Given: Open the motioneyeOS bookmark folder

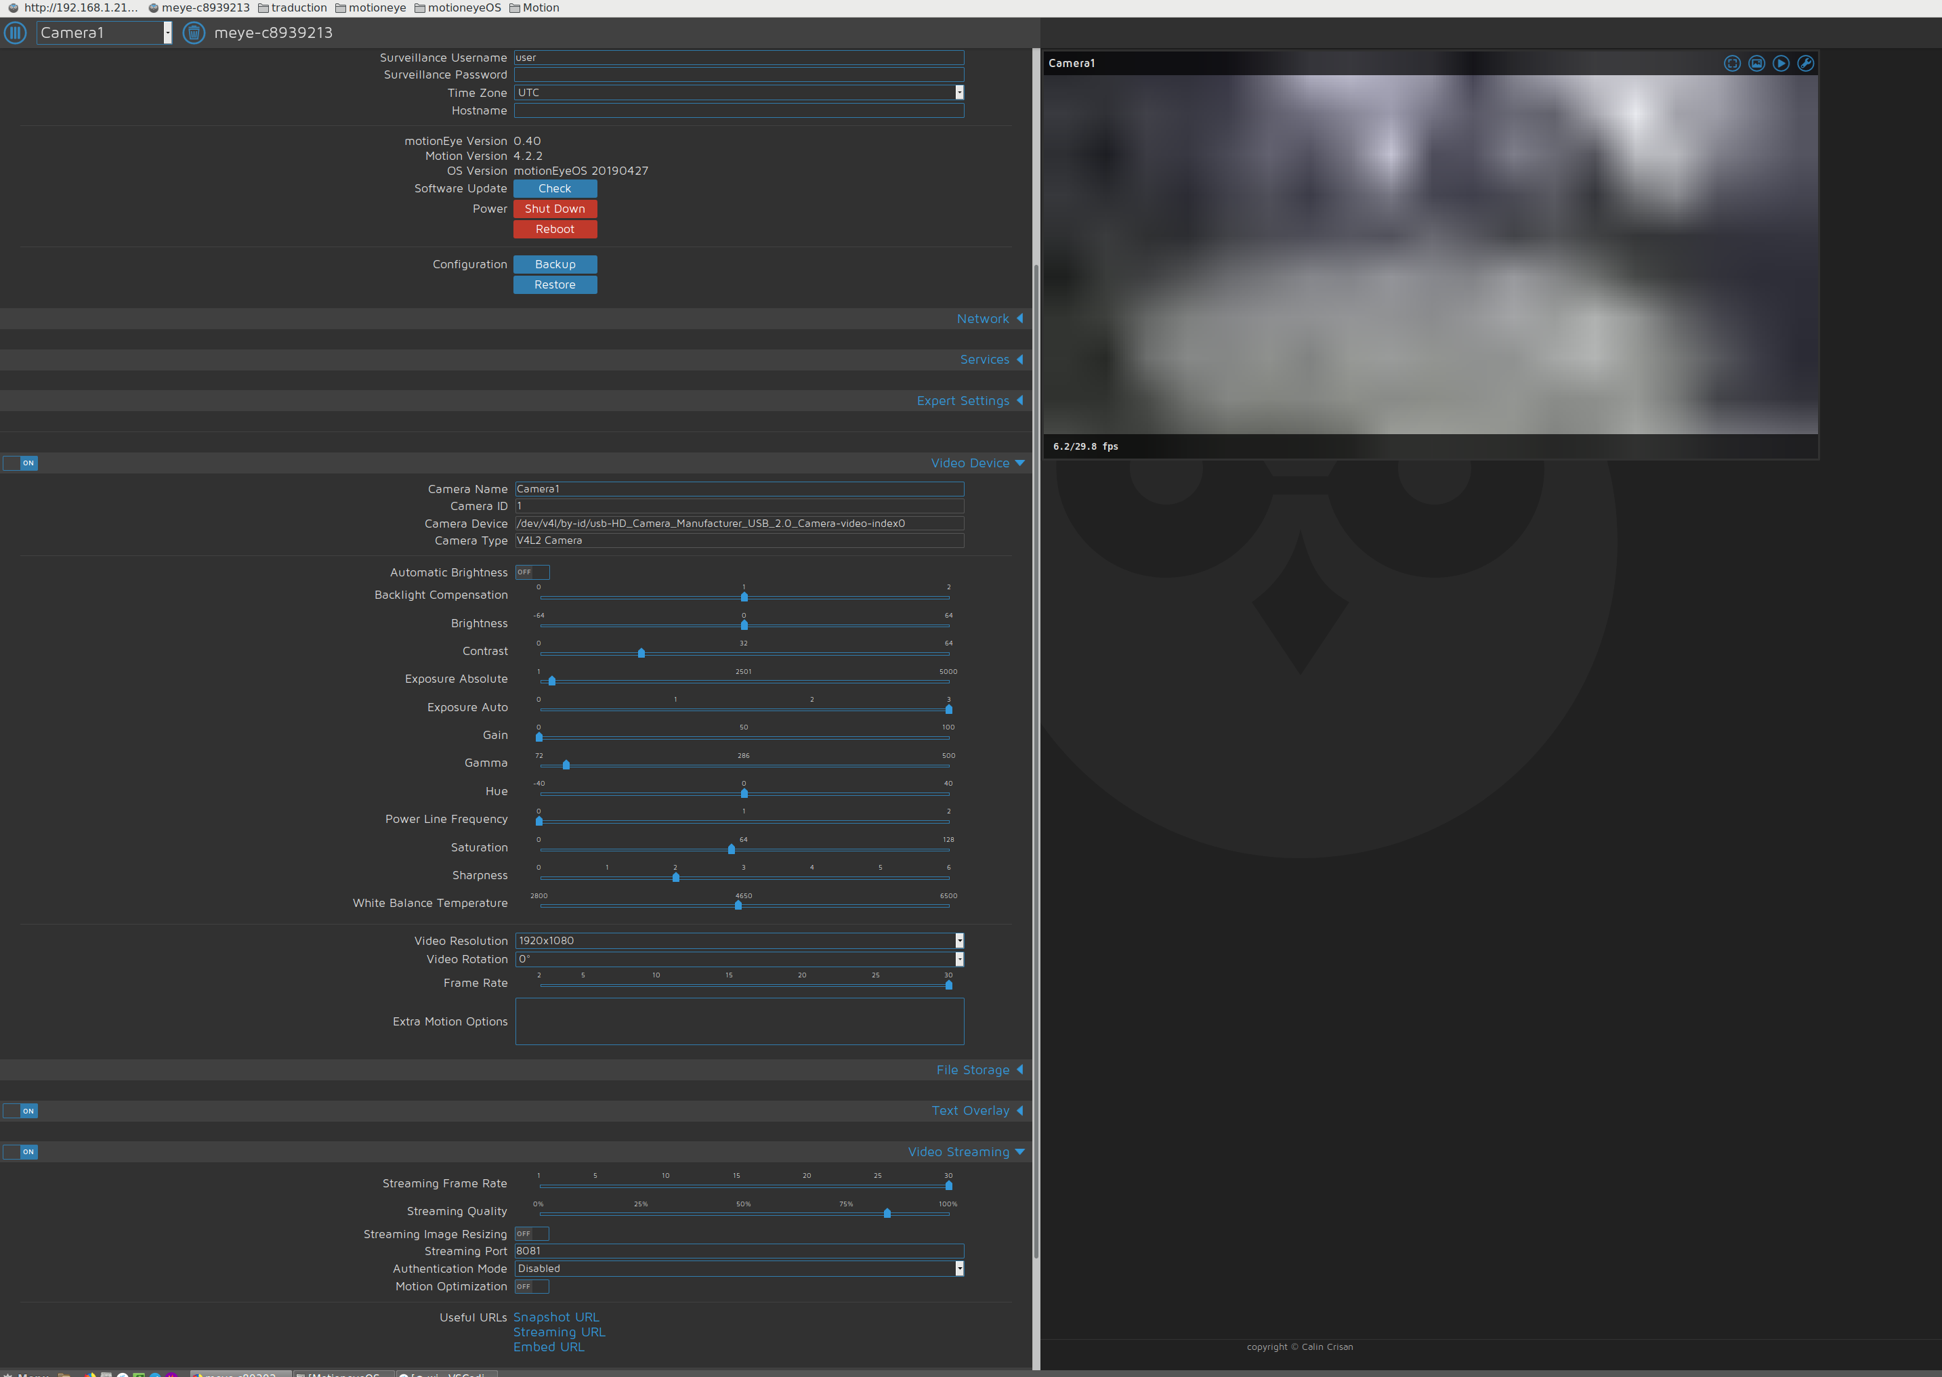Looking at the screenshot, I should pyautogui.click(x=459, y=7).
